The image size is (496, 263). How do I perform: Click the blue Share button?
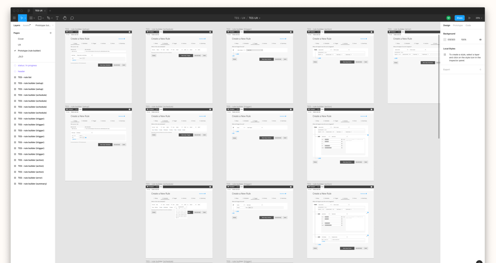460,18
